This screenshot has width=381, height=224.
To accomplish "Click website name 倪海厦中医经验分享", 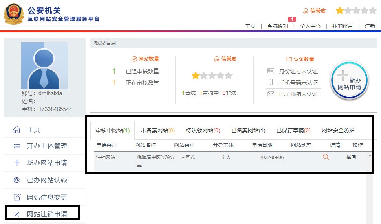I will click(x=156, y=161).
